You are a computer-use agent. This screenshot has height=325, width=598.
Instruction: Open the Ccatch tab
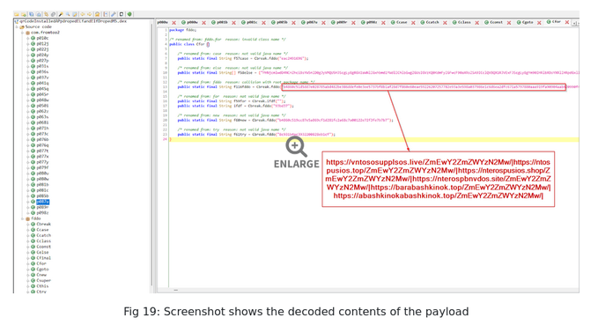430,23
